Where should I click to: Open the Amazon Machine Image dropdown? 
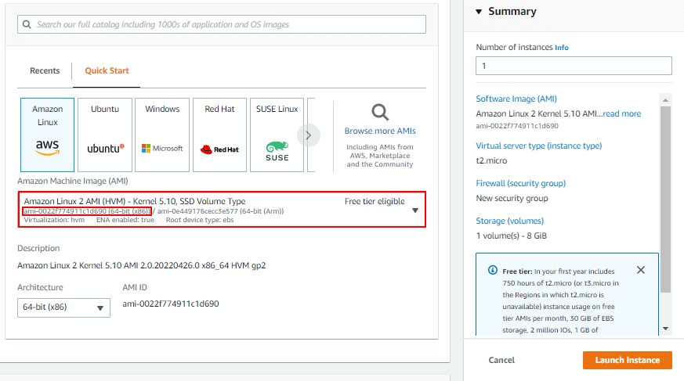coord(222,210)
